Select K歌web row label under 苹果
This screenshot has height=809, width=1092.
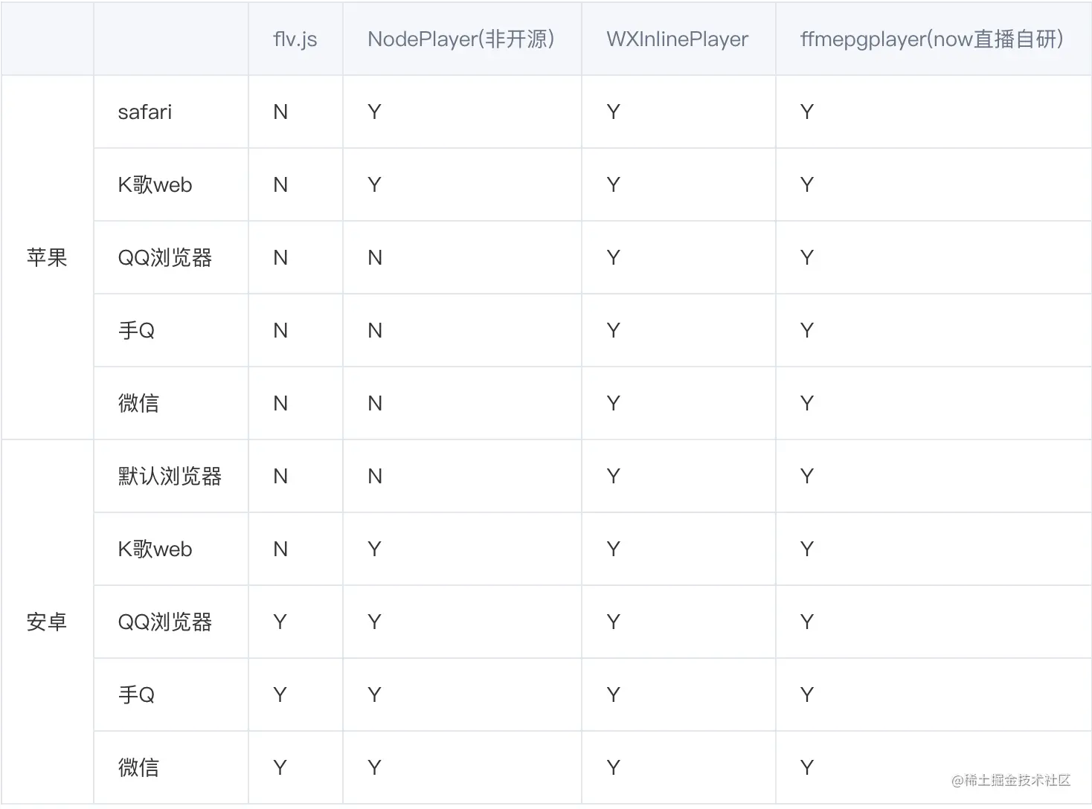155,185
